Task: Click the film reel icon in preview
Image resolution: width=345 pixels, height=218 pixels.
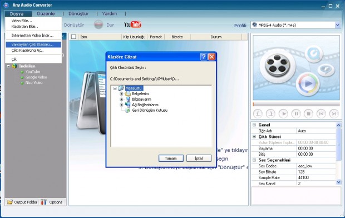Action: point(277,65)
